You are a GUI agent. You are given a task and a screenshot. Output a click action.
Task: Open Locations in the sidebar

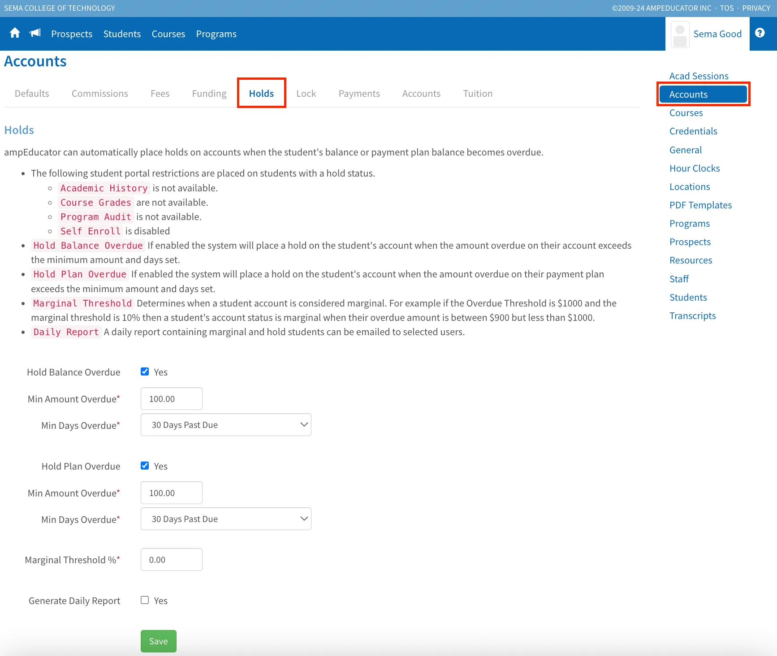[x=690, y=187]
